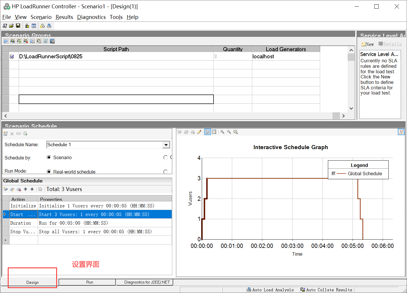Click the blue Analysis icon in main toolbar

point(49,26)
